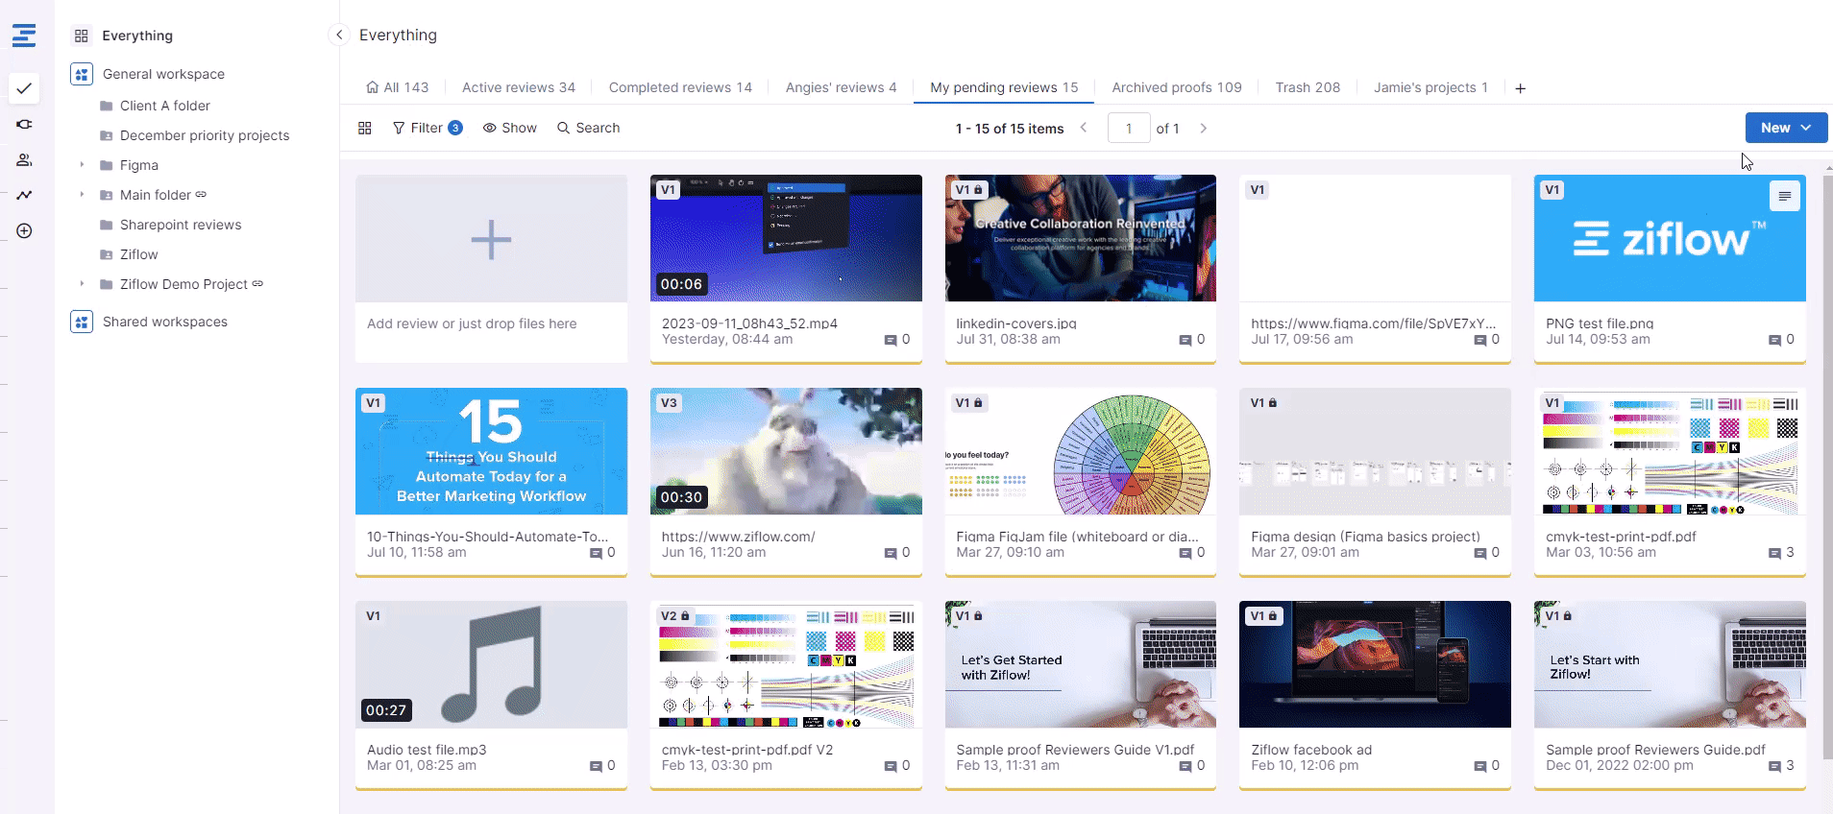
Task: Click comments icon on linkedin-covers.jpg card
Action: (x=1185, y=340)
